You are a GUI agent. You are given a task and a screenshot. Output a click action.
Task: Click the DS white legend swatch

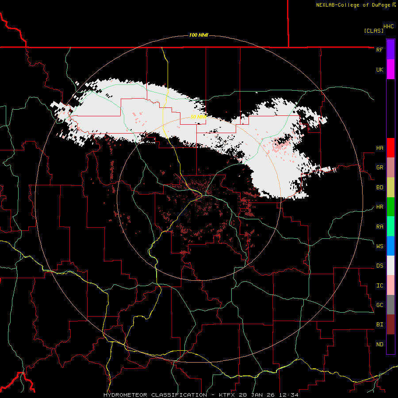(390, 265)
